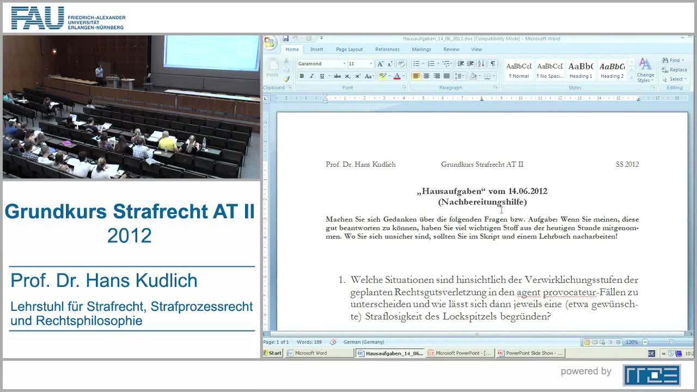Screen dimensions: 697x392
Task: Open the References ribbon tab
Action: coord(387,49)
